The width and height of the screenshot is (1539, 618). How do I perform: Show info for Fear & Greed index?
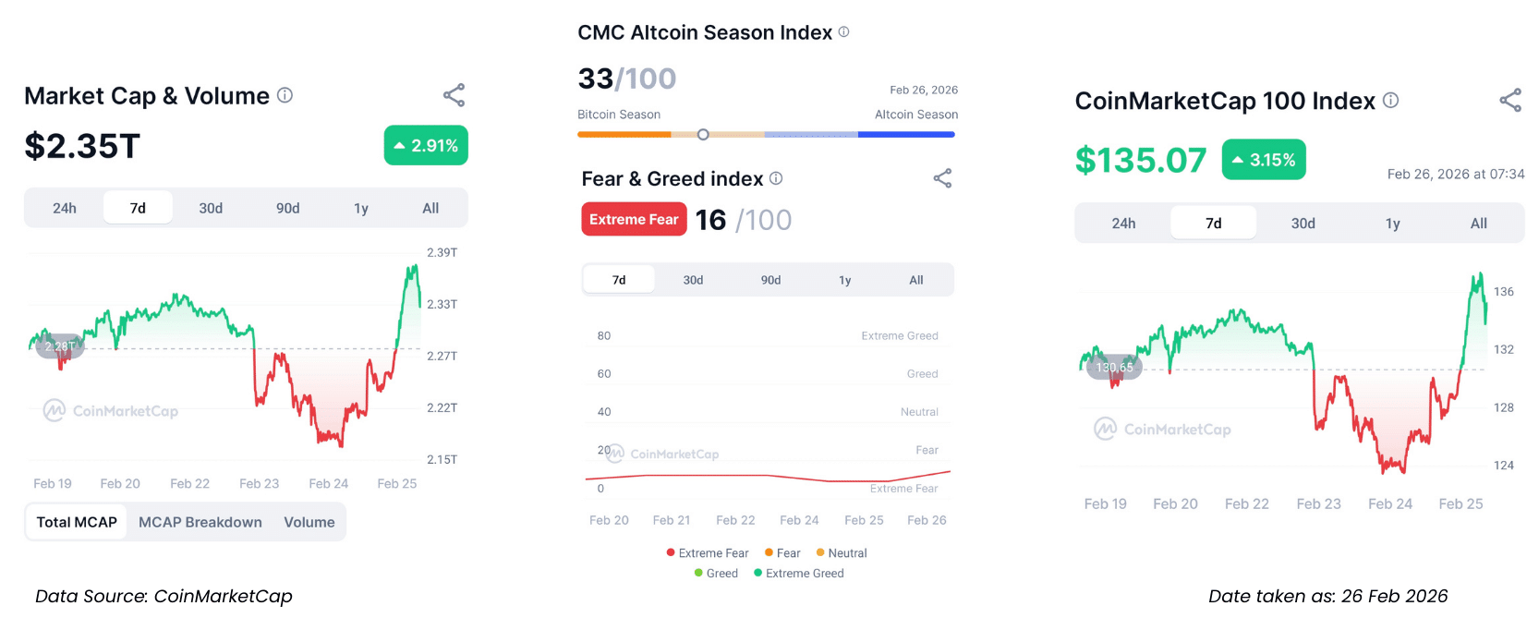pos(776,178)
